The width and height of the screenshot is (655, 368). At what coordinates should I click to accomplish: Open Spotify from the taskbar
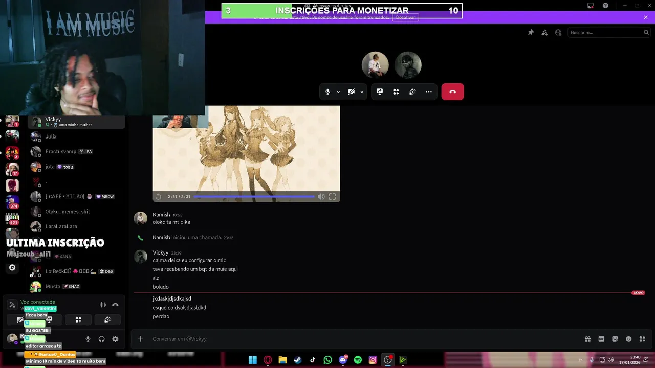[x=358, y=360]
